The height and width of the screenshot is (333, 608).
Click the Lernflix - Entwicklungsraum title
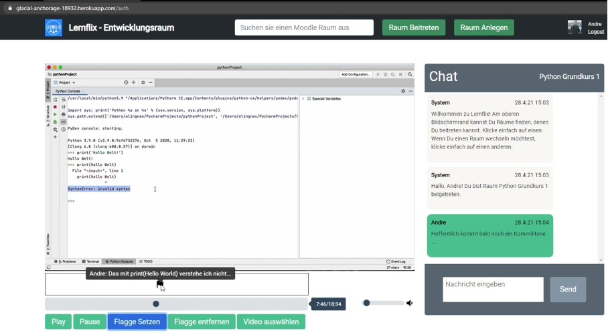click(x=121, y=27)
